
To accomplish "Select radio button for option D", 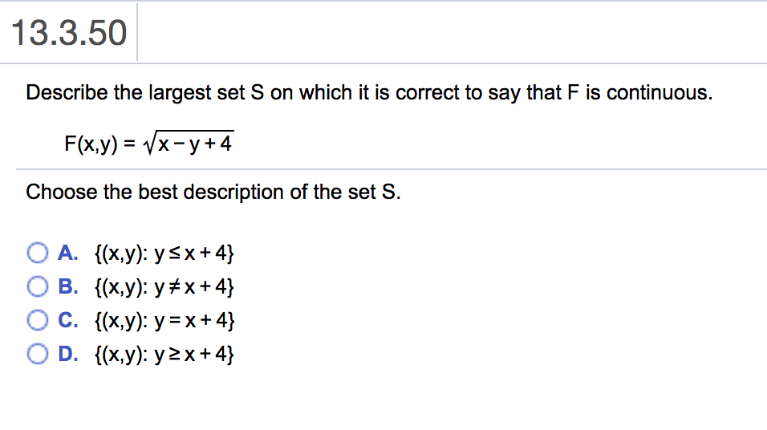I will [x=37, y=352].
